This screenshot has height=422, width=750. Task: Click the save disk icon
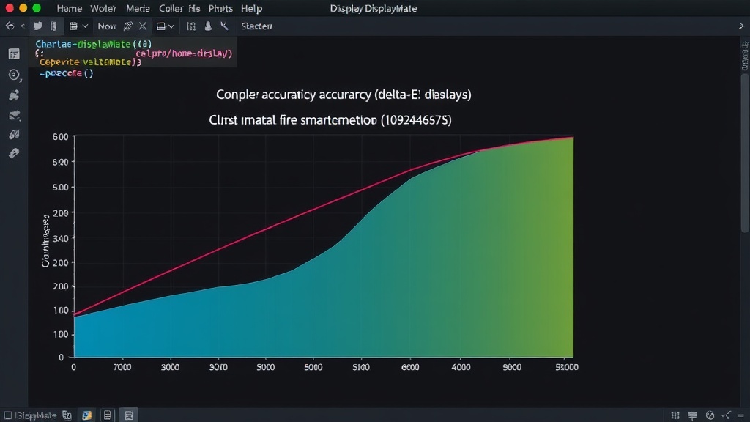[73, 26]
